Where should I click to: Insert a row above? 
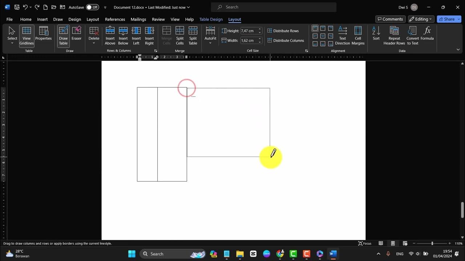coord(110,35)
